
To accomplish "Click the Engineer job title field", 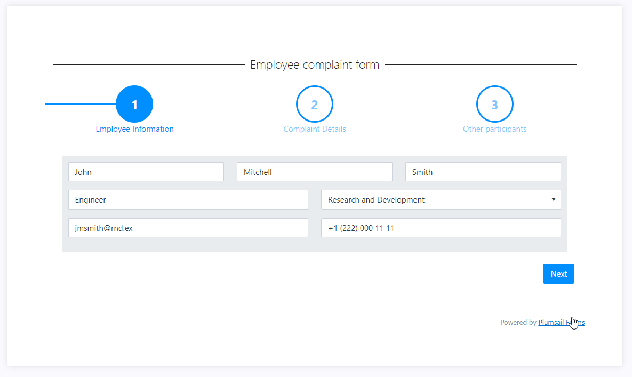I will pos(188,200).
